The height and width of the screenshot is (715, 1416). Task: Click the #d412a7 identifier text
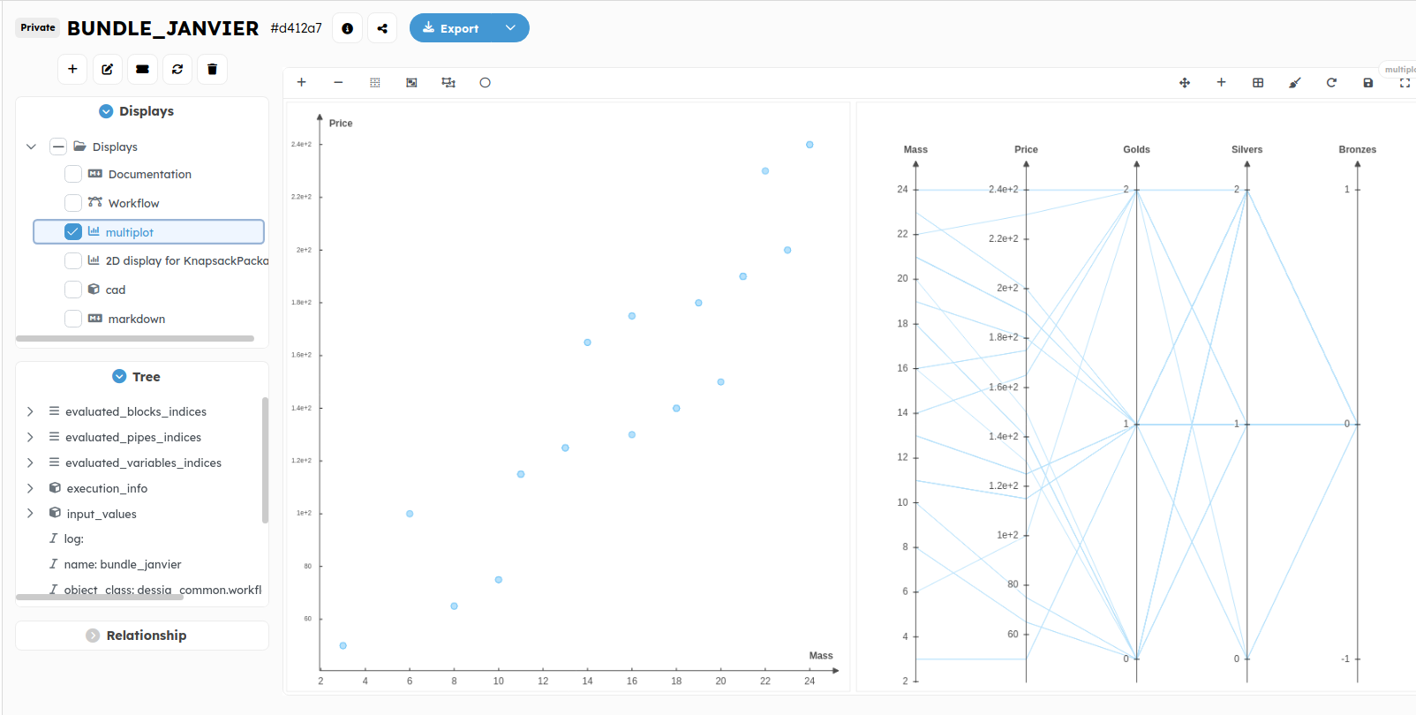pyautogui.click(x=296, y=28)
